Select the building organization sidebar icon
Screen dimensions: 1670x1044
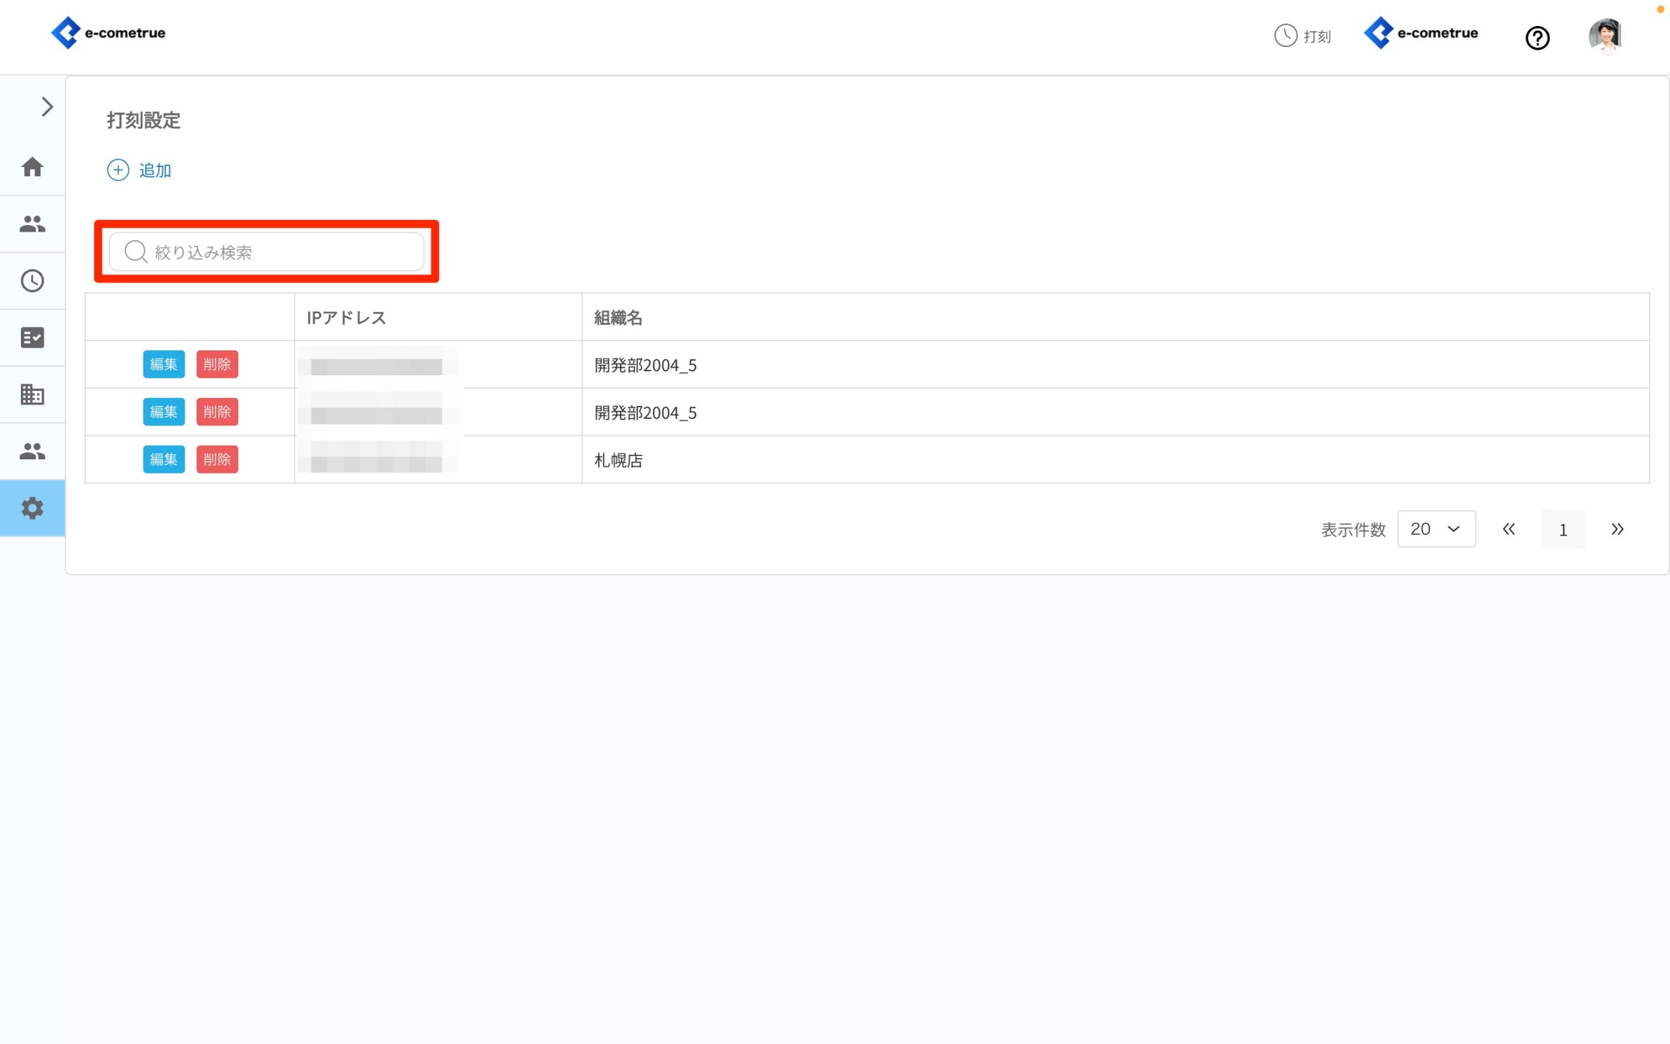33,394
